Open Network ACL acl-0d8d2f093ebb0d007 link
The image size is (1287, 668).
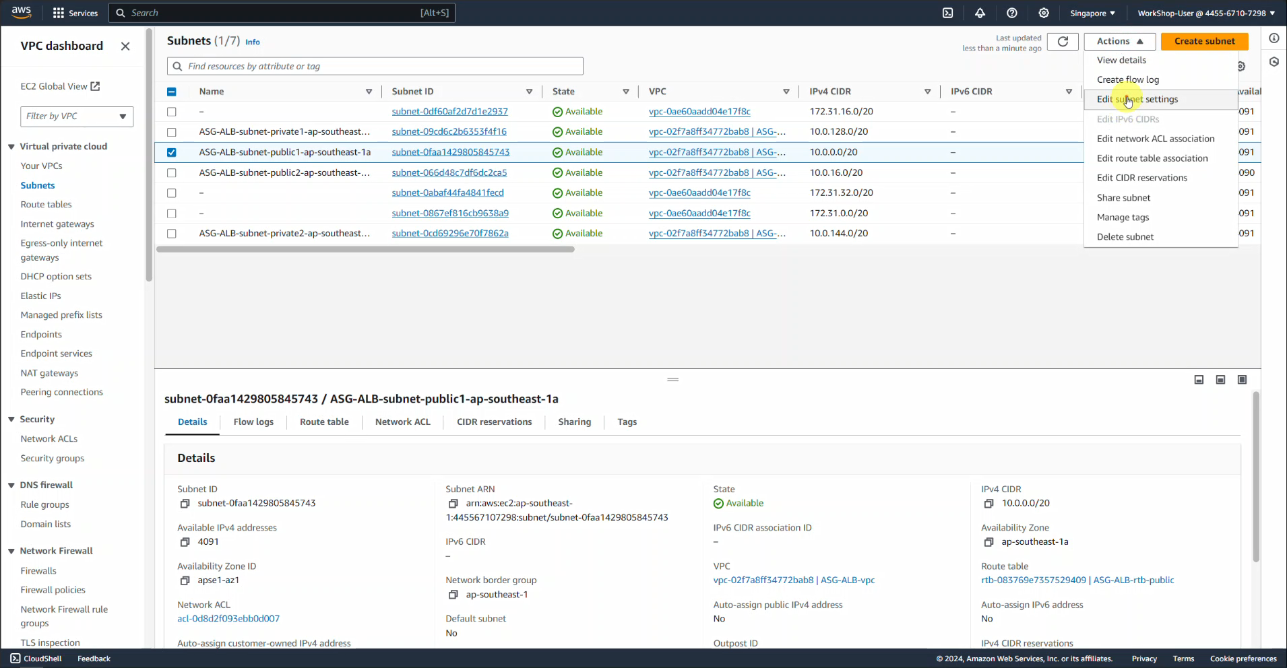[228, 619]
